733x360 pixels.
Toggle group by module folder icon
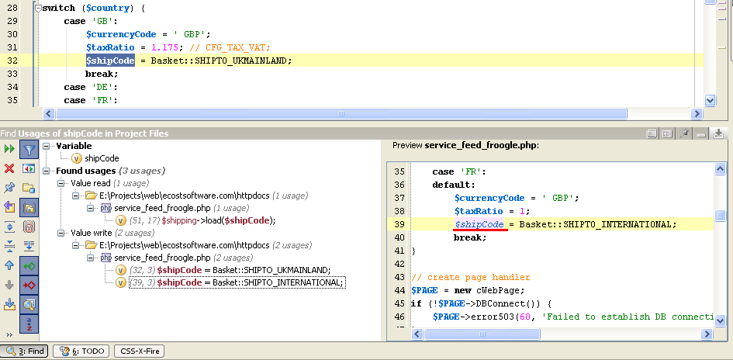(29, 188)
